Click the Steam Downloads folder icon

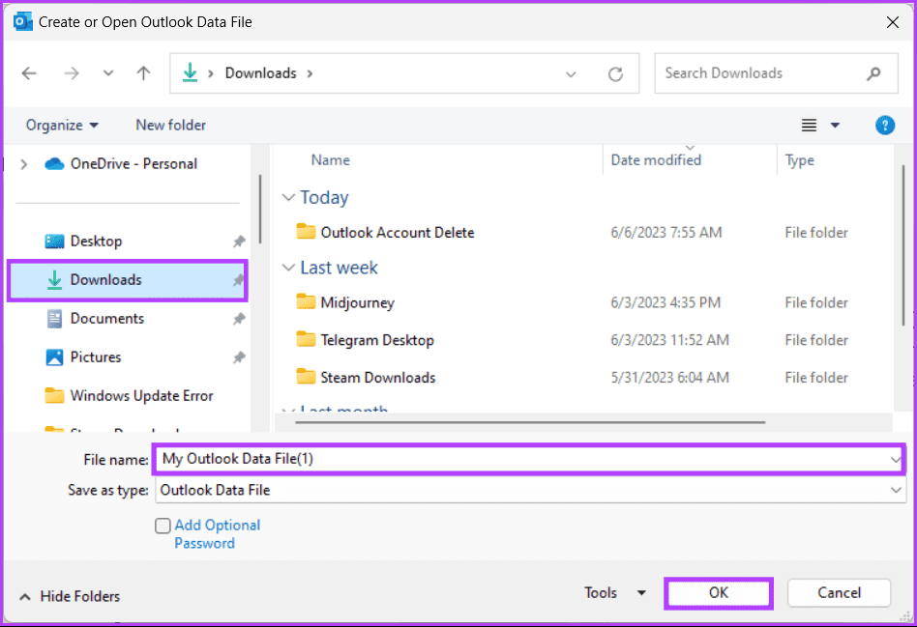coord(306,377)
